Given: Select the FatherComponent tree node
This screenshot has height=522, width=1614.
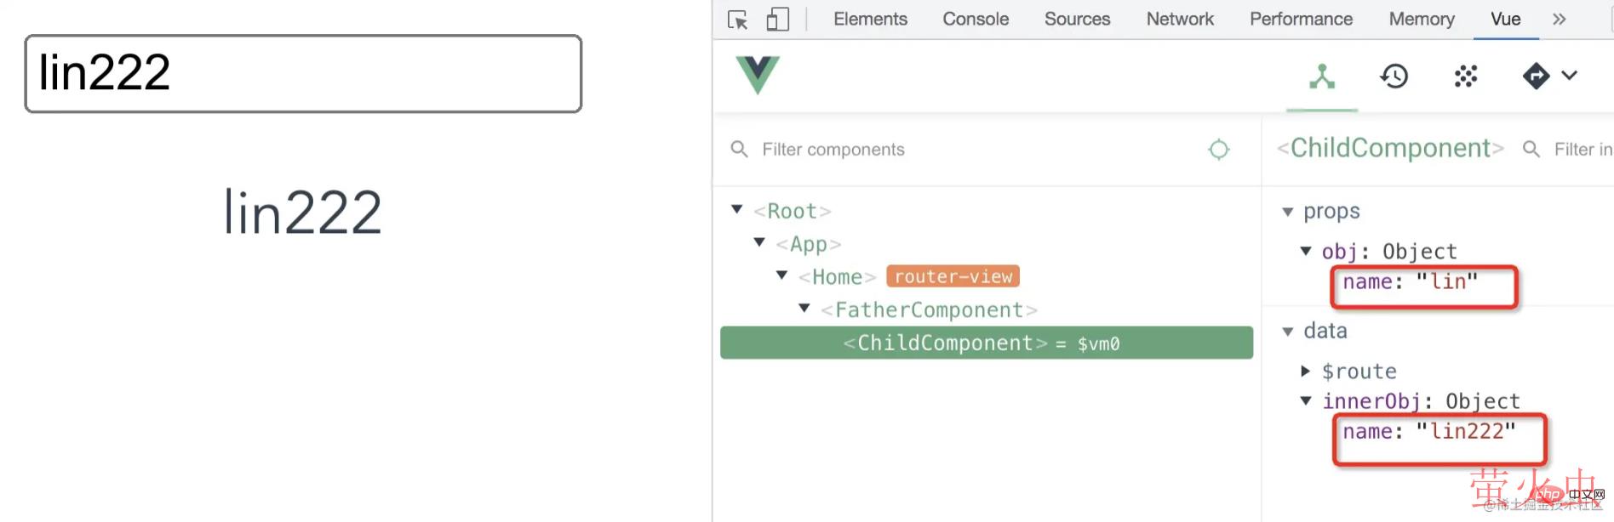Looking at the screenshot, I should pyautogui.click(x=928, y=310).
